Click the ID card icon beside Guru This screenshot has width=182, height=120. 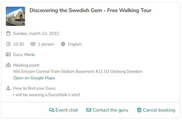click(x=8, y=55)
